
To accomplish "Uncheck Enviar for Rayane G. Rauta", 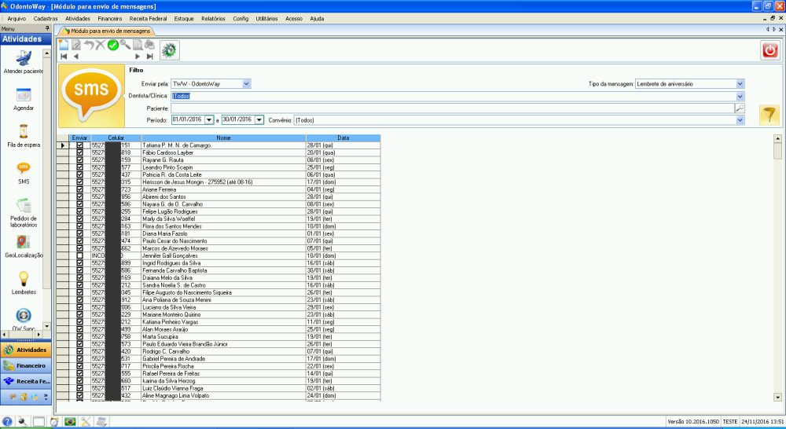I will pos(79,159).
